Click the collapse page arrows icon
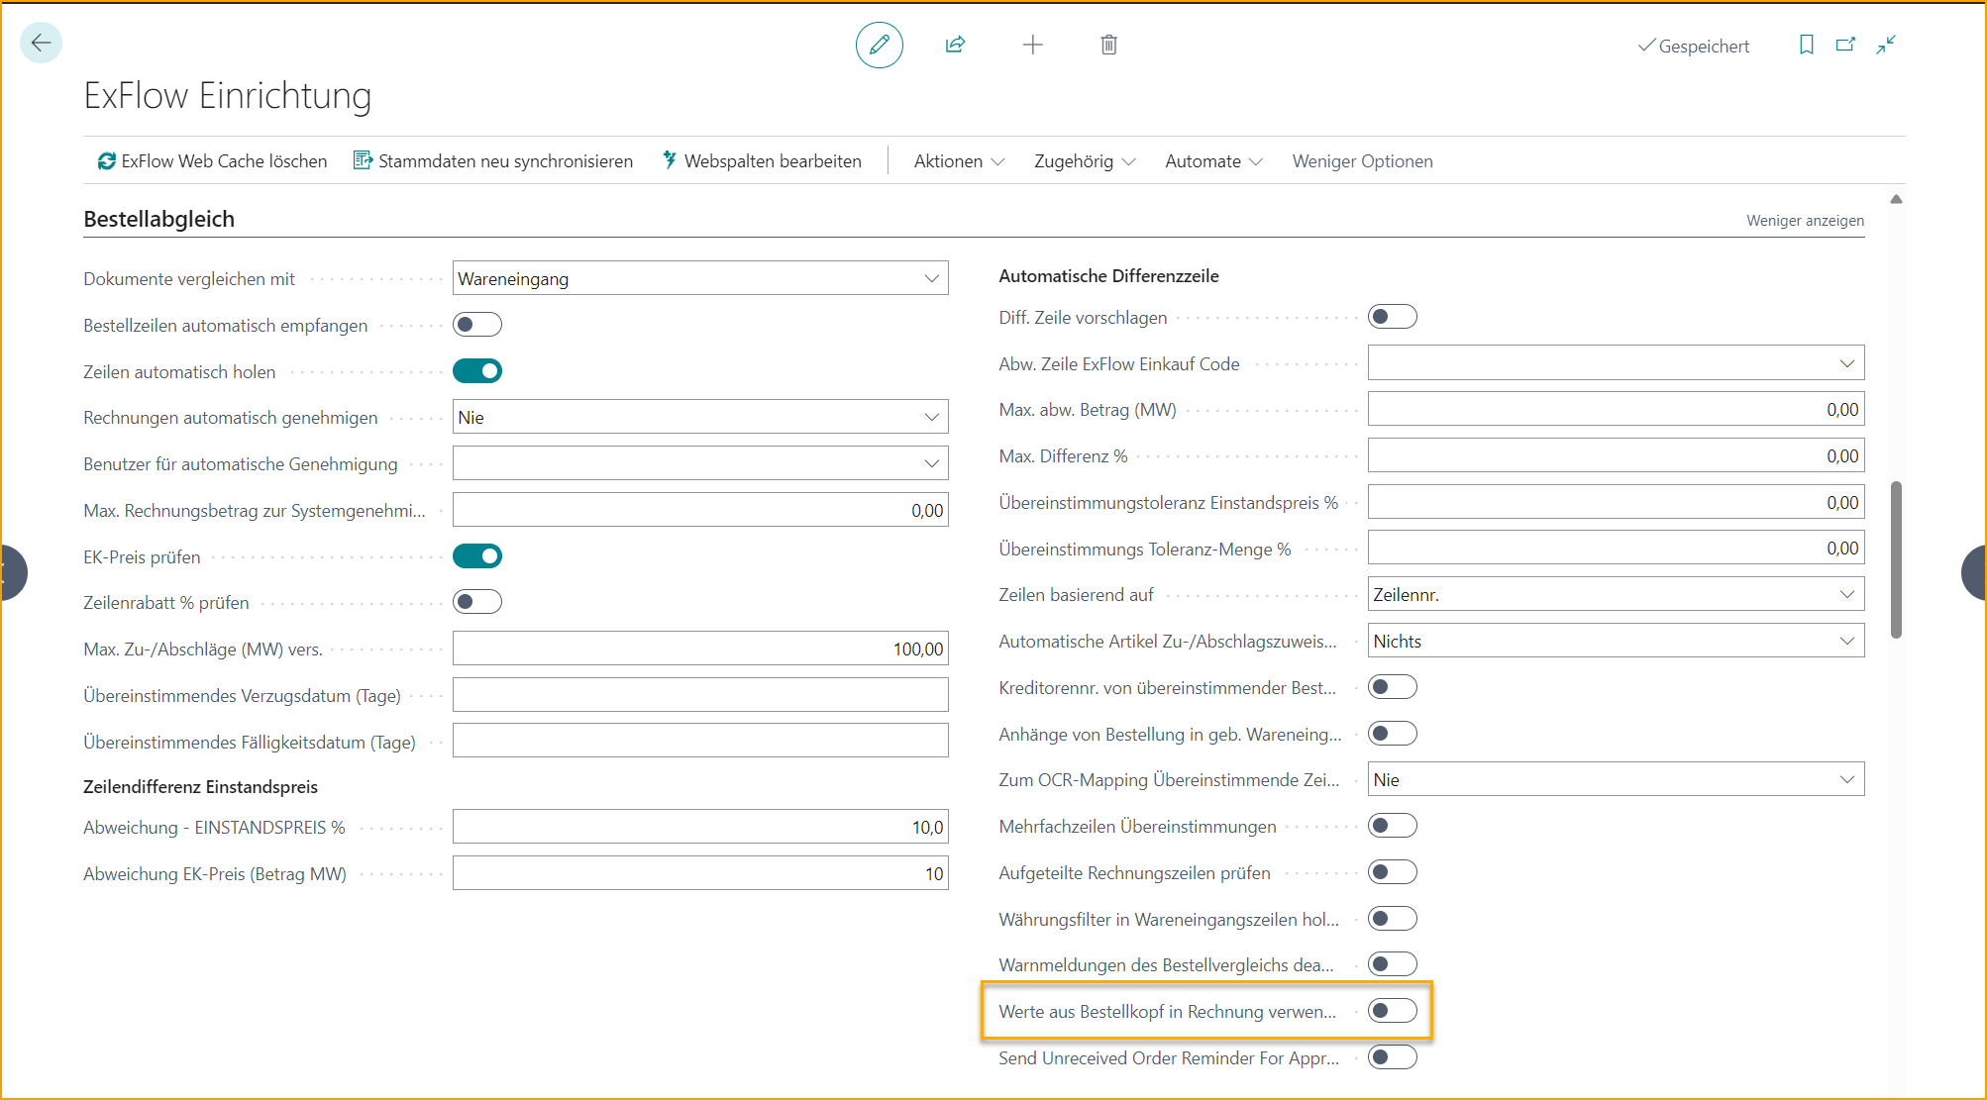 pos(1885,45)
